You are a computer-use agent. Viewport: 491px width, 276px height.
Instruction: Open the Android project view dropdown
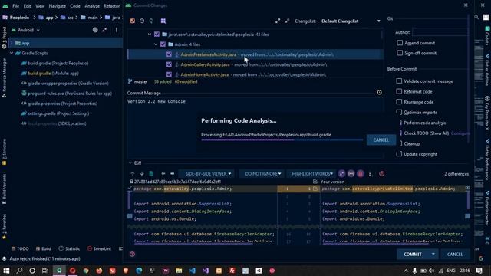click(x=26, y=31)
